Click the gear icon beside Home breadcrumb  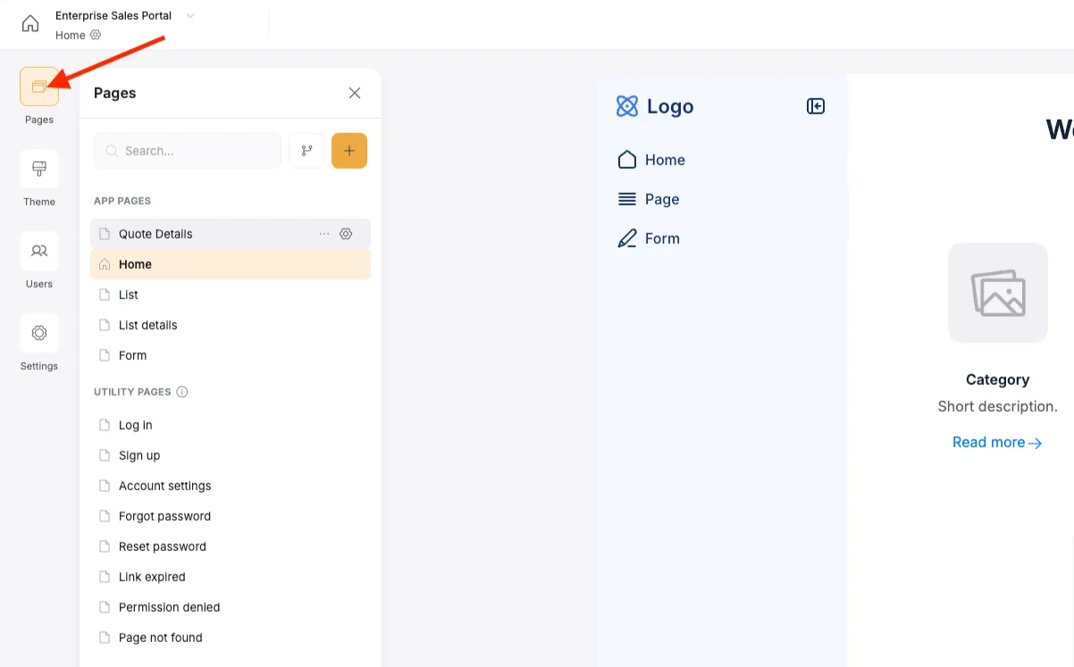[x=96, y=35]
